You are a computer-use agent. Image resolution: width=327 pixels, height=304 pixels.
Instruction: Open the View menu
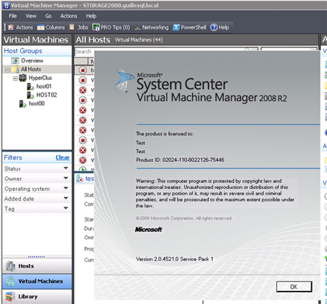click(x=31, y=16)
